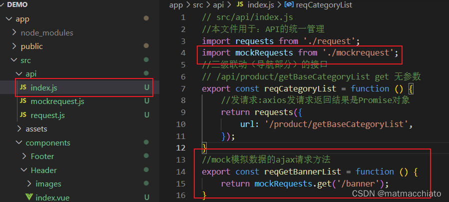Click the 'src' breadcrumb segment

pyautogui.click(x=197, y=5)
